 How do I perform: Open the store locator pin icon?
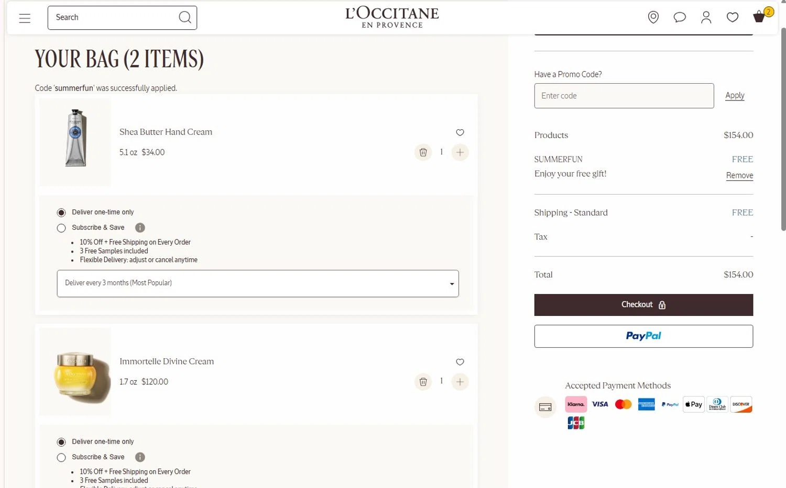click(653, 17)
